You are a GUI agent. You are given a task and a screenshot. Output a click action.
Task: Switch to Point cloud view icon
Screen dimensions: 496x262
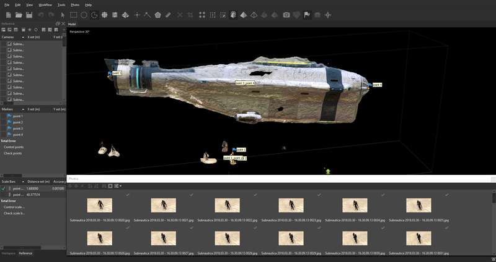point(202,15)
